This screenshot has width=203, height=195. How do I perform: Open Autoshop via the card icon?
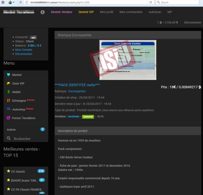pos(8,109)
